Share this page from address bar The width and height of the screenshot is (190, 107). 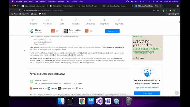[x=154, y=10]
